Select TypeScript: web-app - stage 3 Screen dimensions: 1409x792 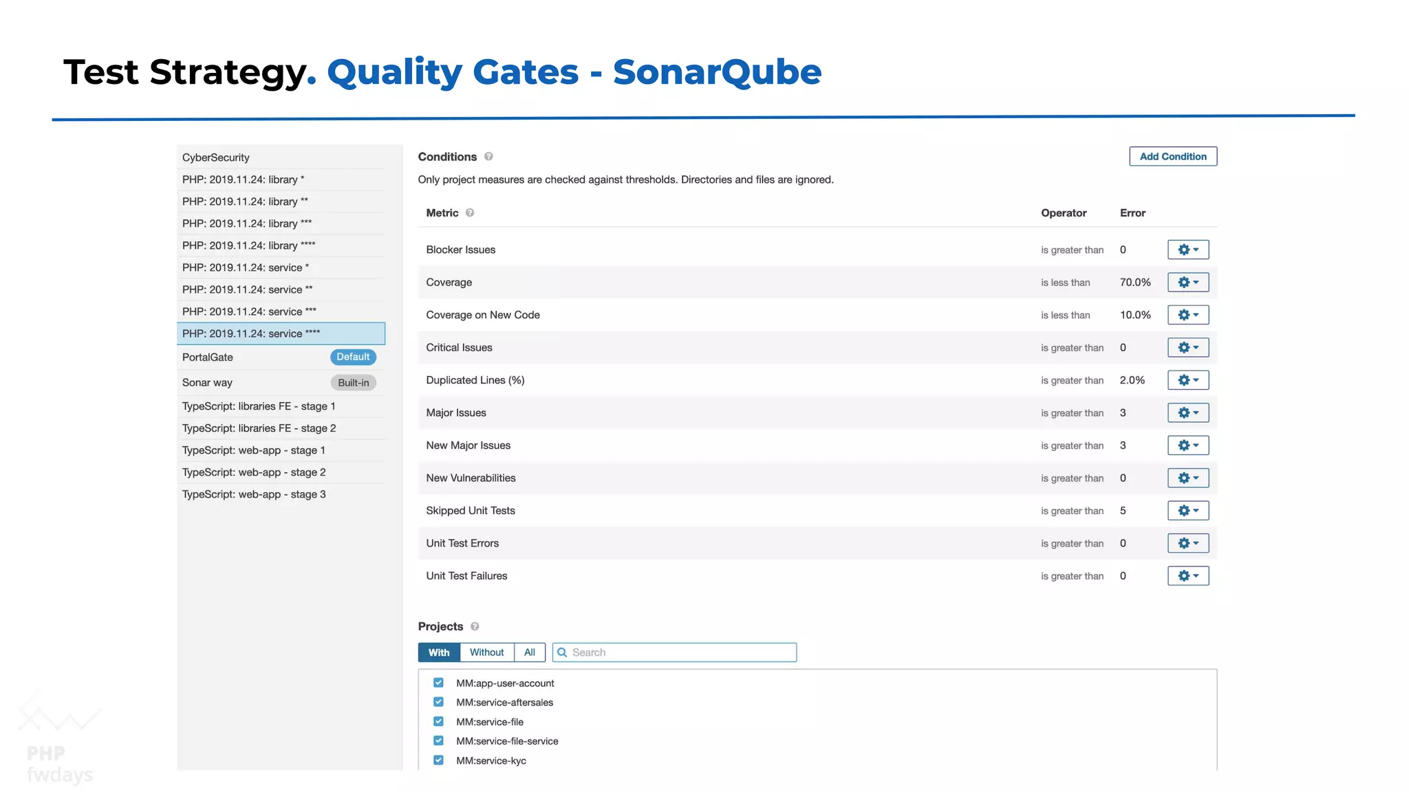click(x=281, y=494)
